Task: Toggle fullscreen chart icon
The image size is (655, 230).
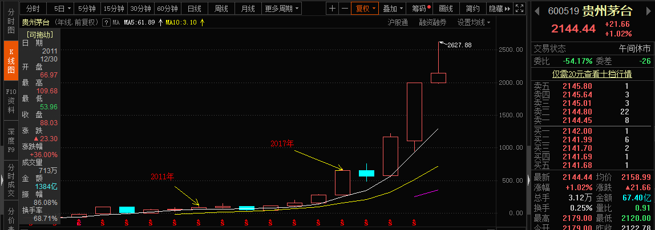Action: [x=519, y=9]
